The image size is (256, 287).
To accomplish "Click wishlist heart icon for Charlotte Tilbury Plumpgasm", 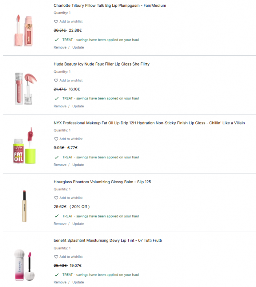I will 56,21.
